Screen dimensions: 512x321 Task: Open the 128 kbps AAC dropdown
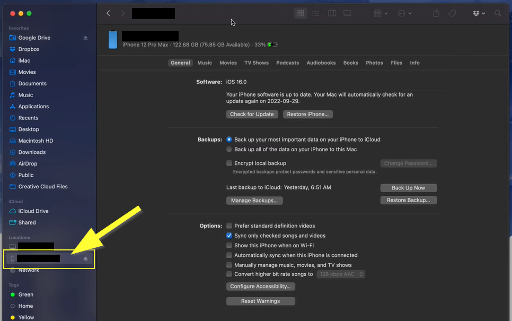[341, 274]
